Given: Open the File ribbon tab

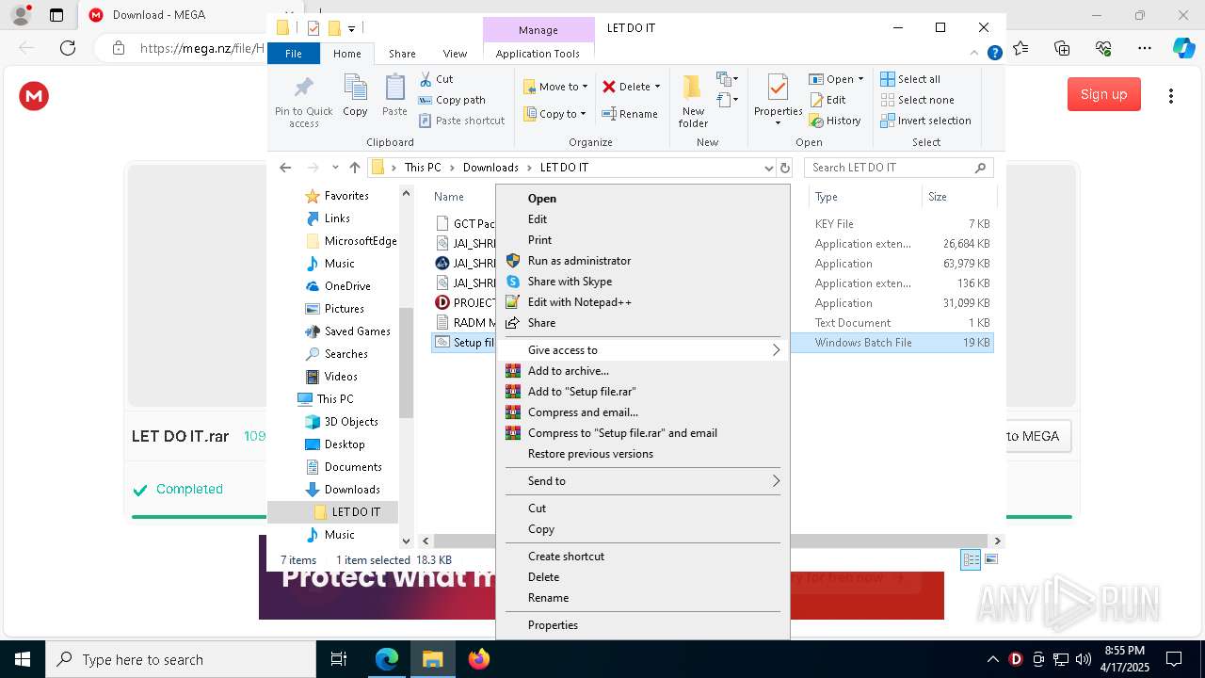Looking at the screenshot, I should coord(294,54).
